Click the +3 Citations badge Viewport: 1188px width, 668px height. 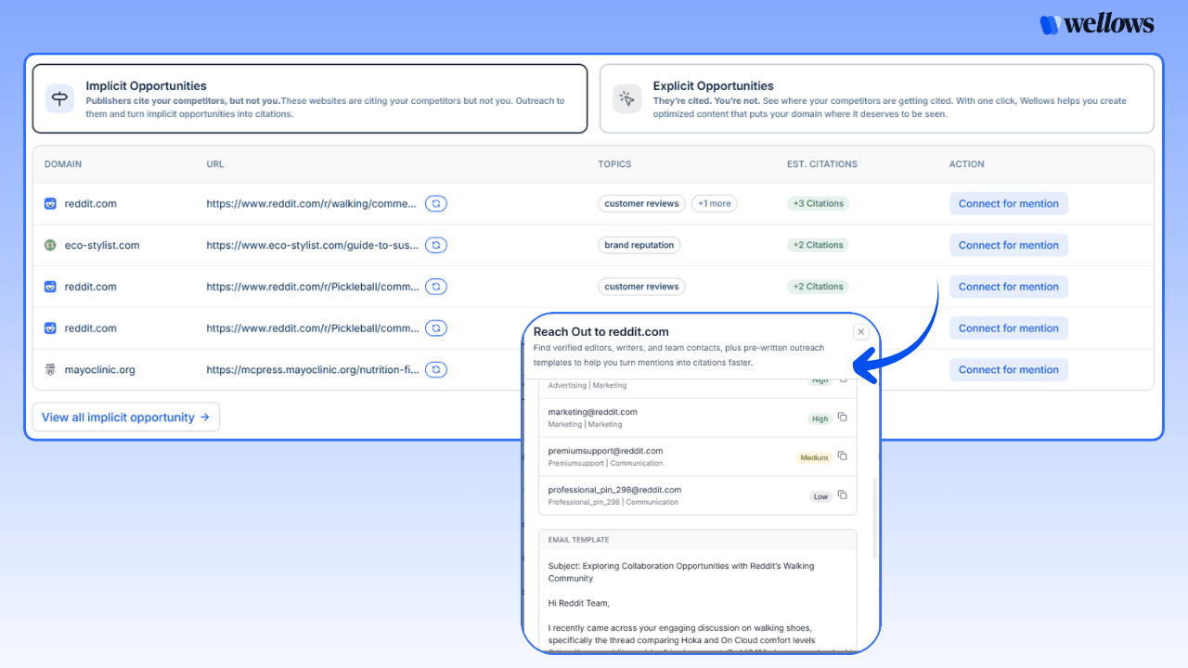tap(818, 203)
